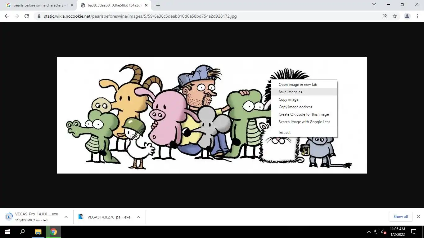
Task: Go back to the previous page
Action: pos(7,16)
